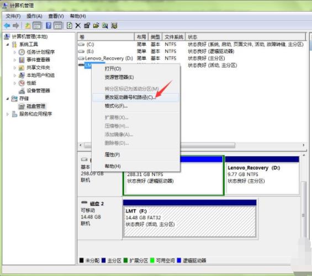Select 系统工具 in the tree

[29, 44]
